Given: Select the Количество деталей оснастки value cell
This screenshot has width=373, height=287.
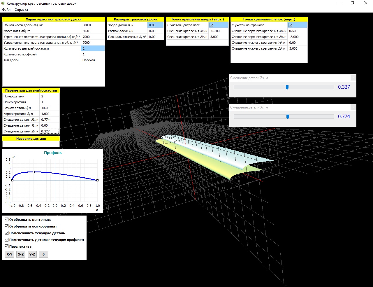Looking at the screenshot, I should 93,48.
